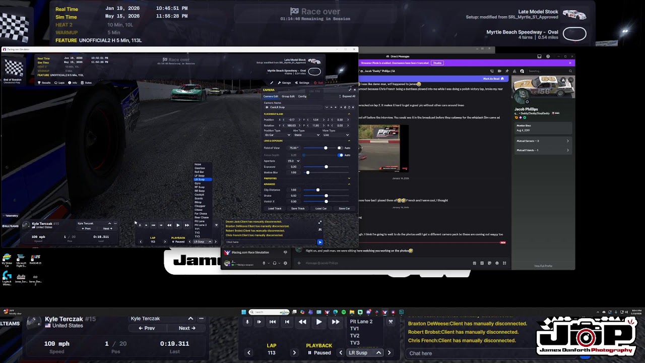Viewport: 645px width, 363px height.
Task: Collapse the Advanced section
Action: tap(349, 184)
